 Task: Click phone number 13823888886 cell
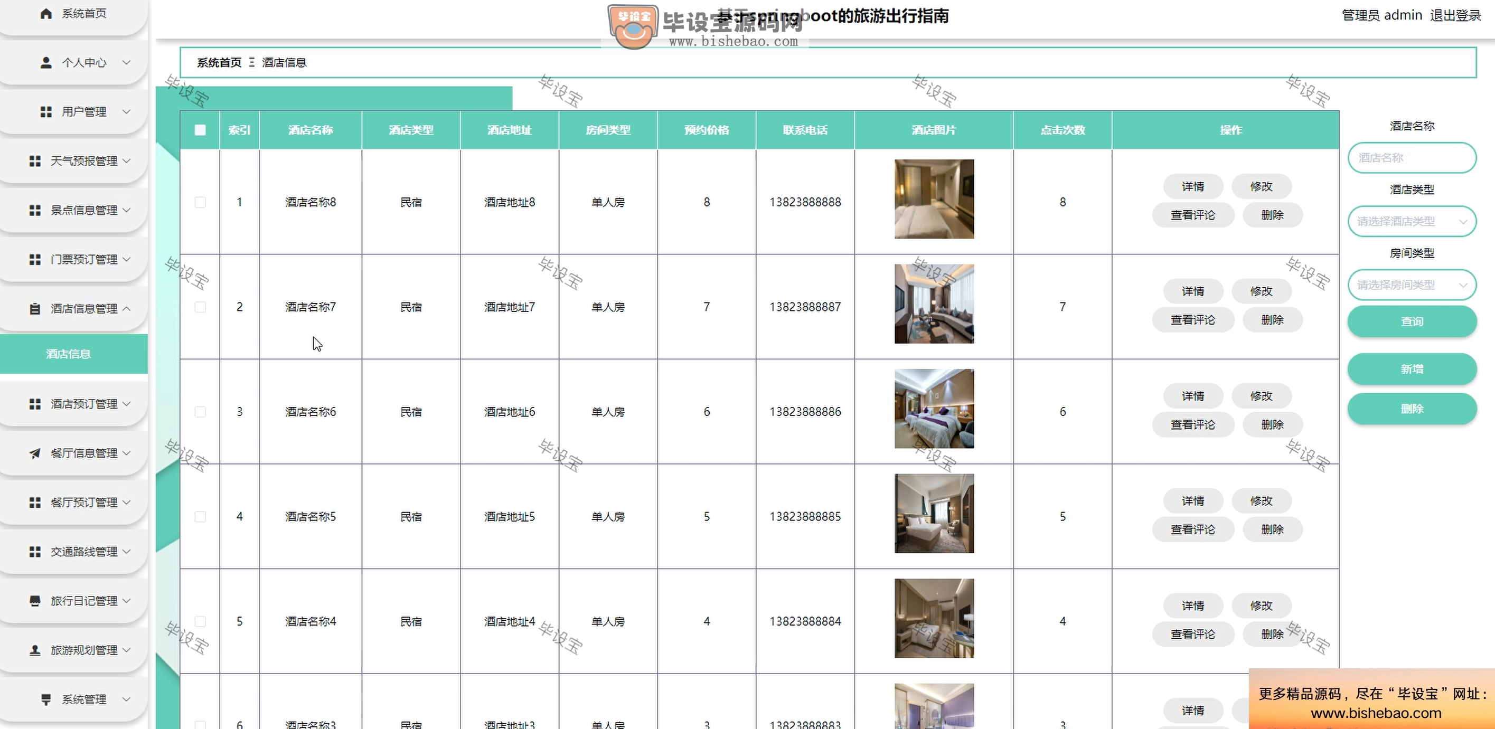(x=805, y=412)
